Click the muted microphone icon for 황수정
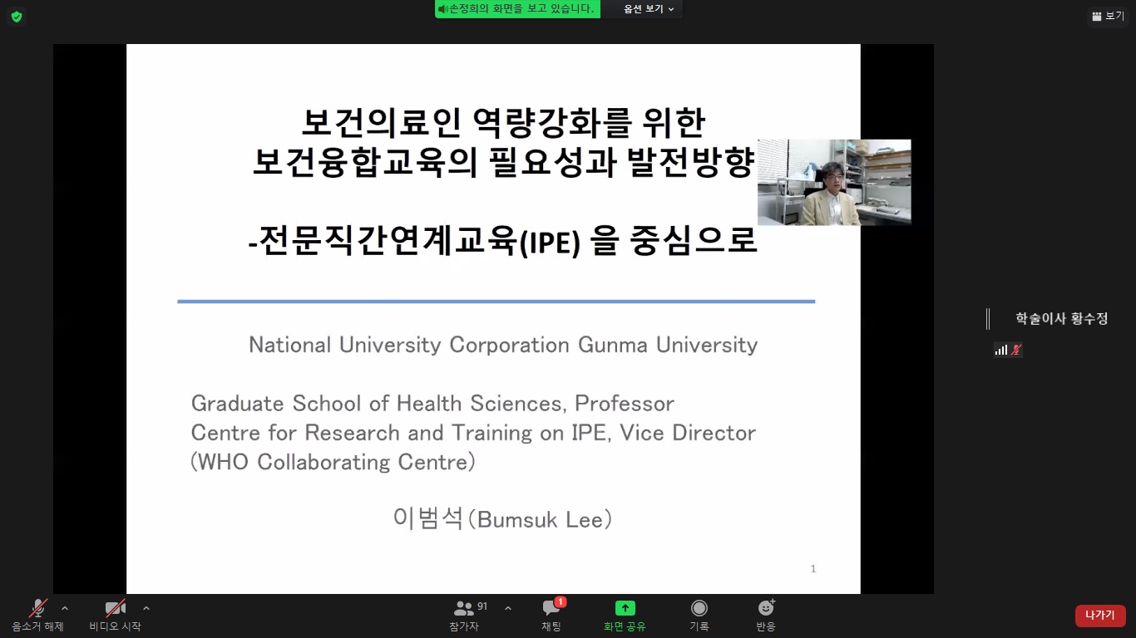1136x638 pixels. [1016, 351]
